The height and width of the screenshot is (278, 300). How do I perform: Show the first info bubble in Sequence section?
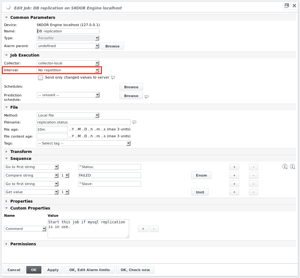[x=285, y=166]
